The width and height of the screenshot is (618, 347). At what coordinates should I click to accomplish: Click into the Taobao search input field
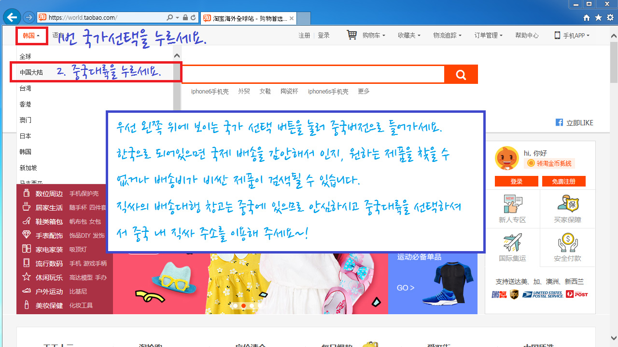(x=312, y=74)
